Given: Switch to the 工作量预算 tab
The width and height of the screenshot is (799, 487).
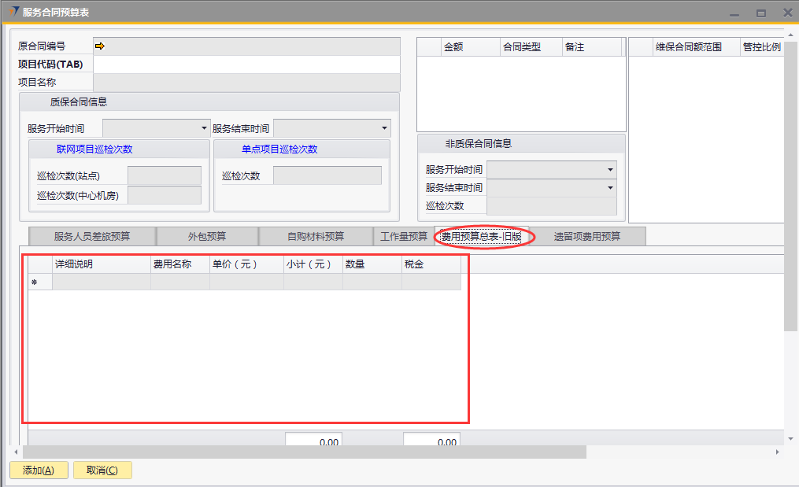Looking at the screenshot, I should tap(403, 236).
